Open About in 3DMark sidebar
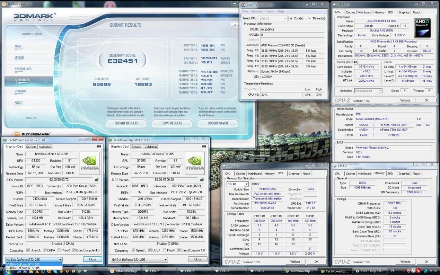Viewport: 440px width, 275px height. click(19, 103)
